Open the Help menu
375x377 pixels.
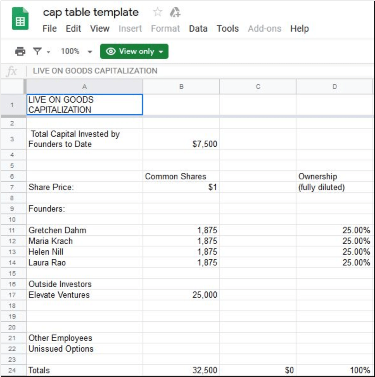[300, 29]
